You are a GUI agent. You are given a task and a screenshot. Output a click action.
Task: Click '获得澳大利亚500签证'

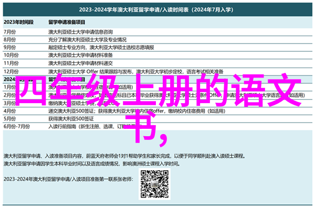pos(71,119)
